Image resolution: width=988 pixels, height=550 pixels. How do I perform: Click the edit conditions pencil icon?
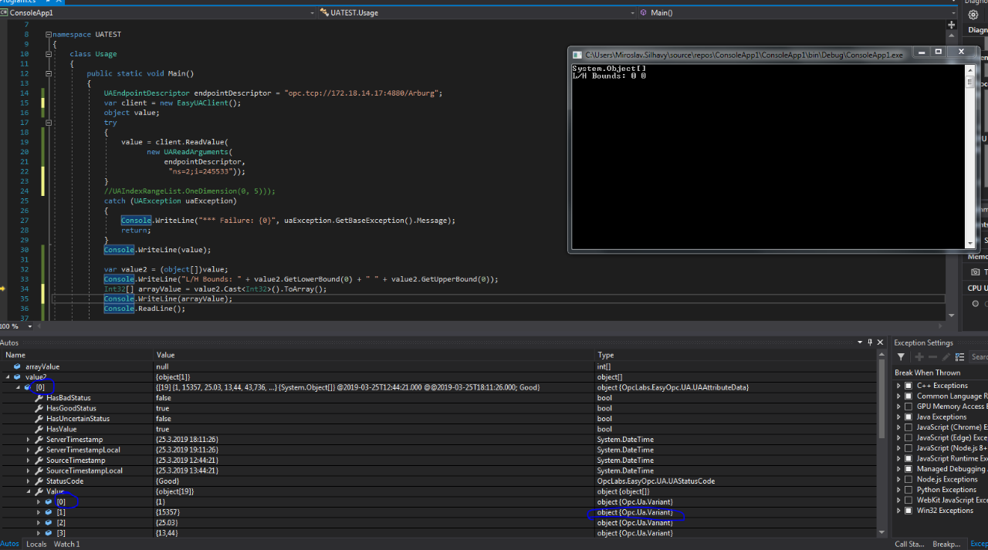point(946,356)
